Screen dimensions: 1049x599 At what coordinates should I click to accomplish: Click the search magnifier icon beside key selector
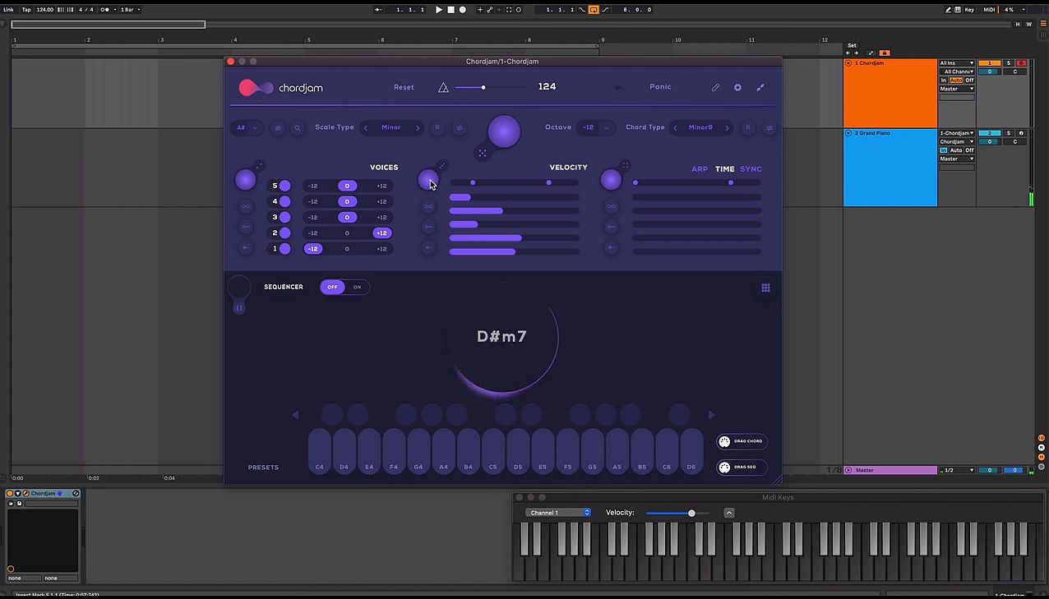click(298, 127)
